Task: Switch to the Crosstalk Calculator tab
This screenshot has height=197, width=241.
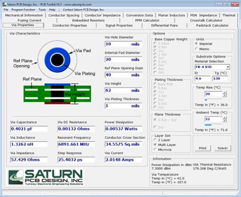Action: click(x=206, y=20)
